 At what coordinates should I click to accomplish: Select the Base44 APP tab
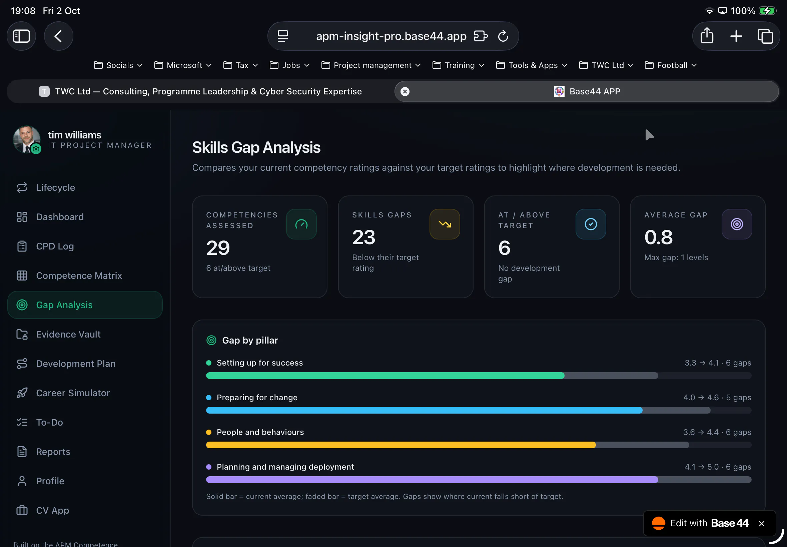click(587, 91)
